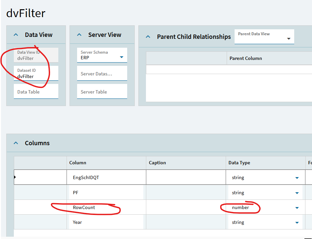Click the Caption cell for PF

(186, 192)
